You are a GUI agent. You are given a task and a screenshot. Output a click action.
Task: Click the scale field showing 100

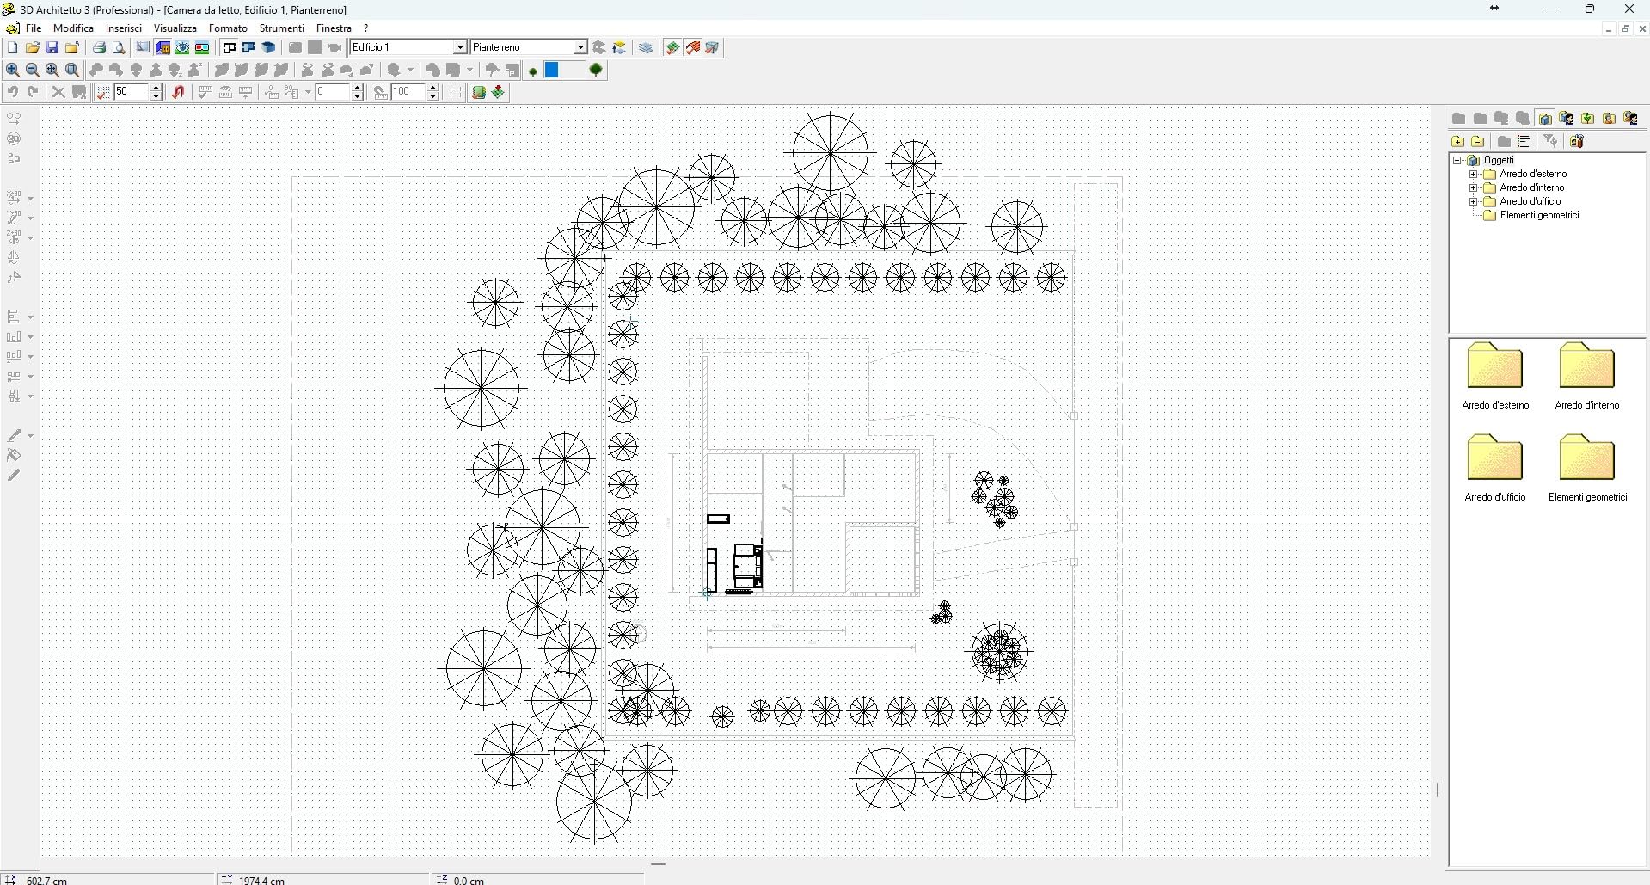click(408, 92)
